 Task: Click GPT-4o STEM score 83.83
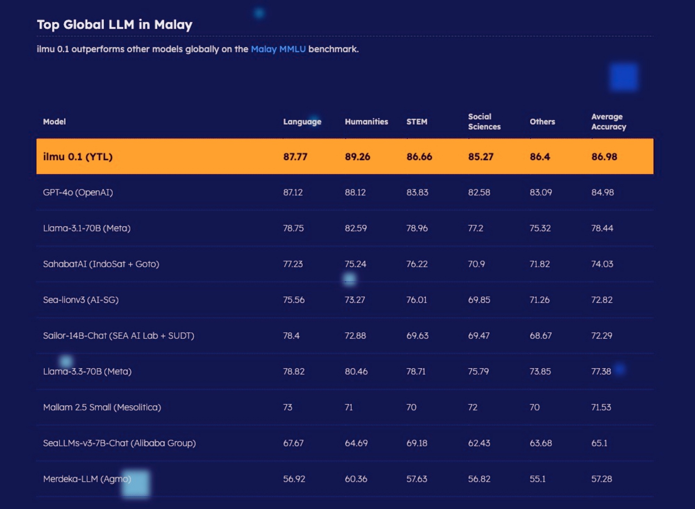tap(417, 192)
